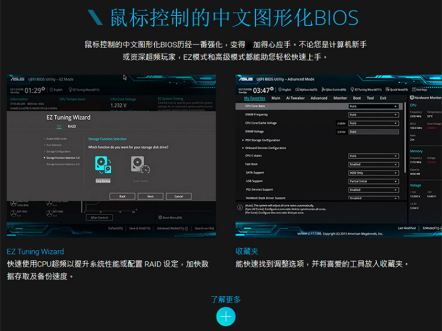Open English language in EZ Mode window
Viewport: 442px width, 331px height.
coord(56,90)
